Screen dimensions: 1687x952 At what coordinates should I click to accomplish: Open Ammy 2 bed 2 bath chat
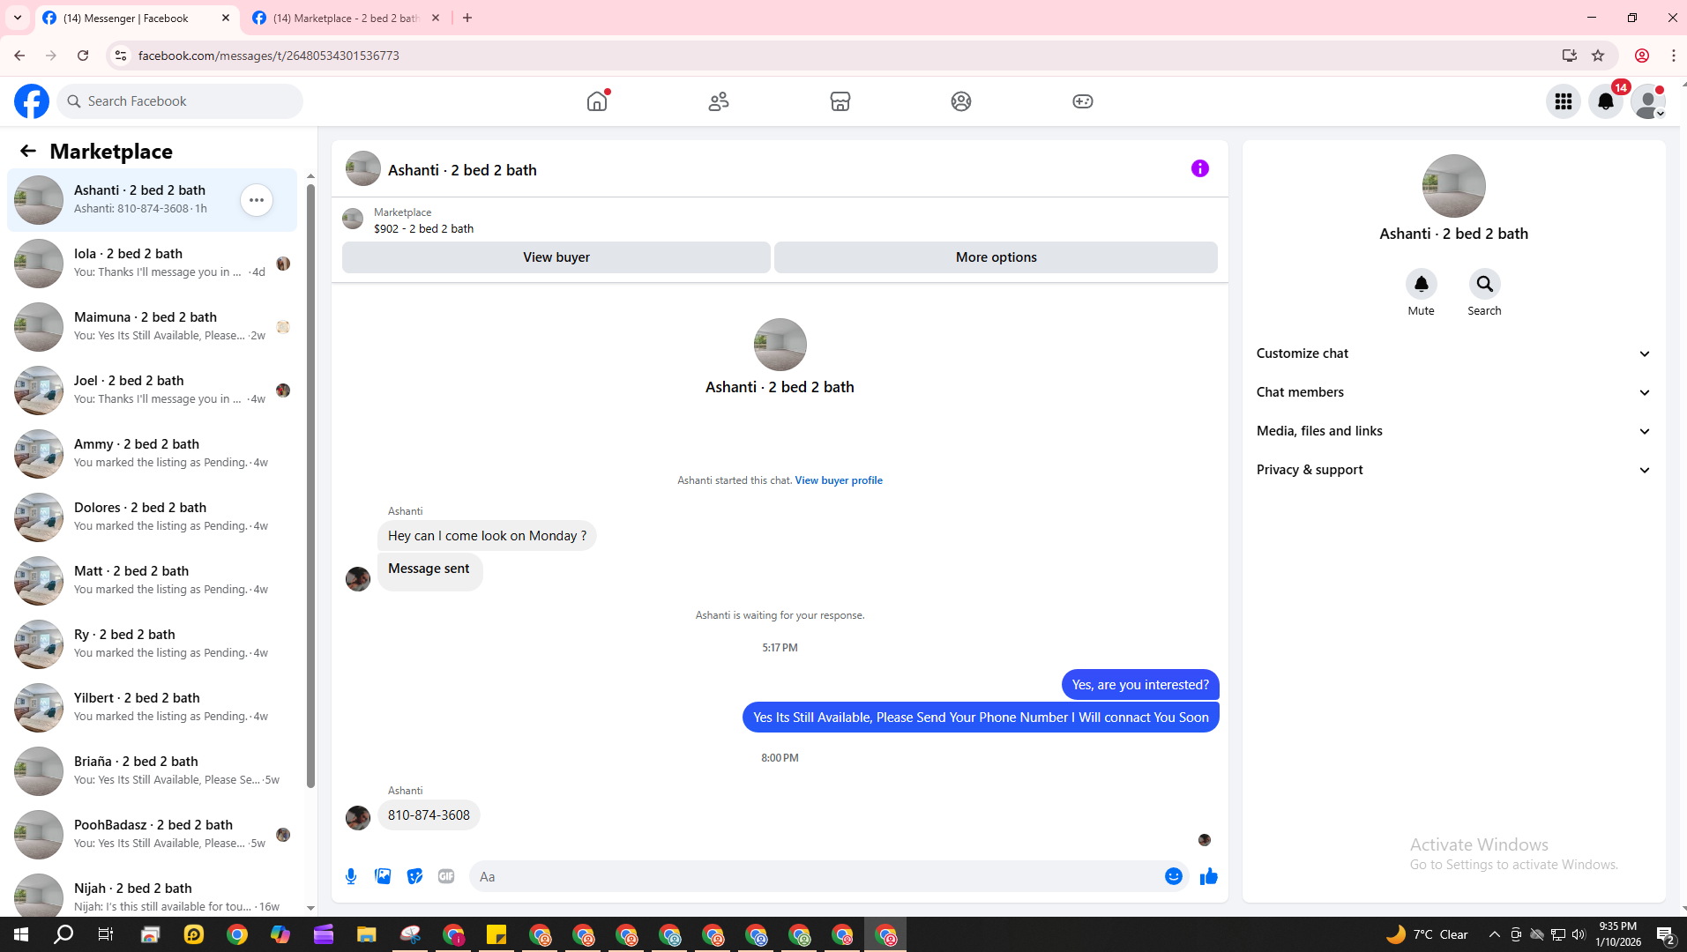(152, 454)
